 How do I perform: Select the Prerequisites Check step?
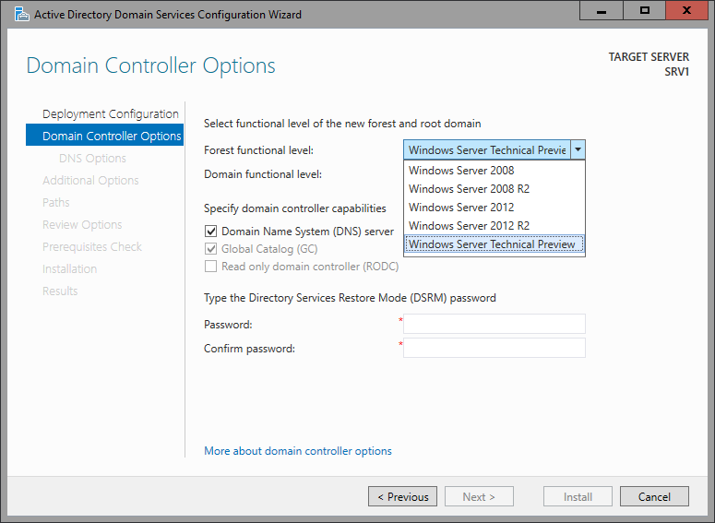click(92, 246)
